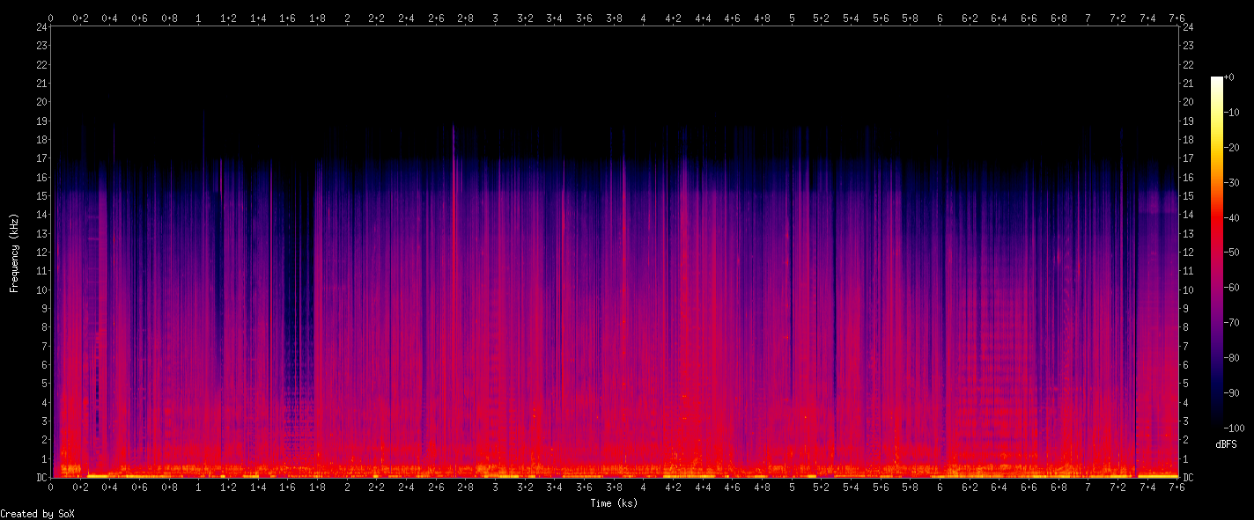Click the dBFS label under the color scale
Screen dimensions: 1254x520
(x=1226, y=444)
